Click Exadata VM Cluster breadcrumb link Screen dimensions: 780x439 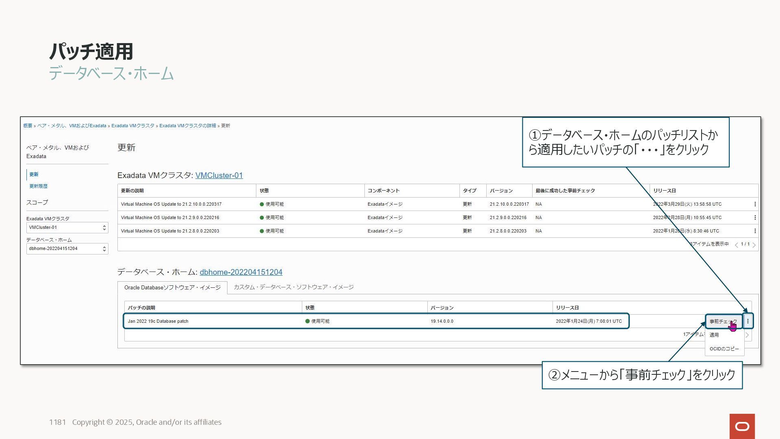click(x=133, y=126)
